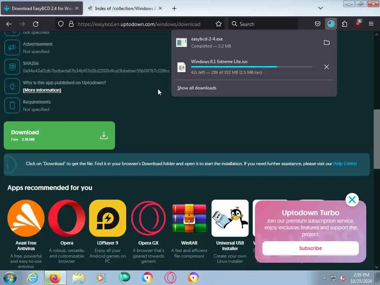380x285 pixels.
Task: Reload the current page
Action: [x=36, y=24]
